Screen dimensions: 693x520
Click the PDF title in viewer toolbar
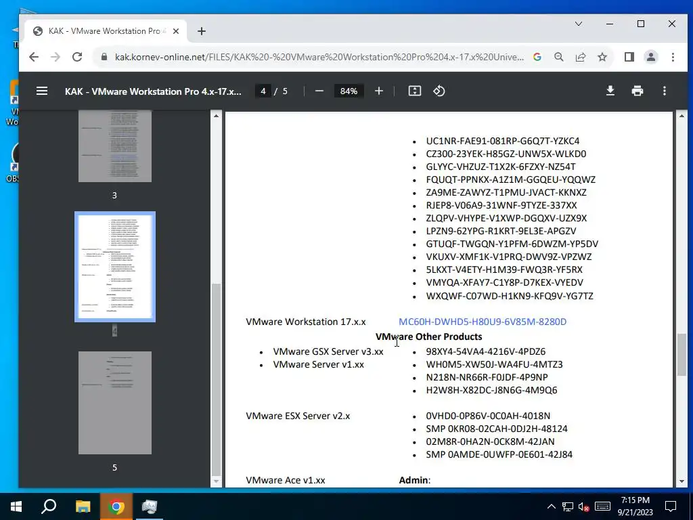(x=153, y=91)
